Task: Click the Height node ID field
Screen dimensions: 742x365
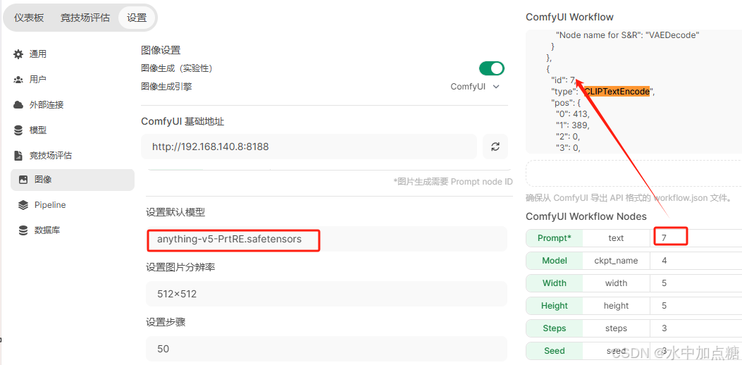Action: [x=695, y=306]
